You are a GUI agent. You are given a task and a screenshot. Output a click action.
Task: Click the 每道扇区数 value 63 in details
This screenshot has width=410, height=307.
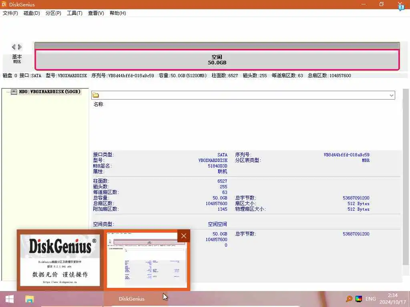pyautogui.click(x=225, y=192)
